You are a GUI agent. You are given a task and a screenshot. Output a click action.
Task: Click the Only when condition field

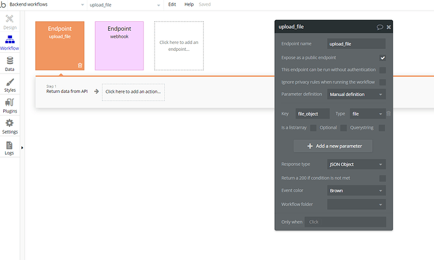[345, 222]
